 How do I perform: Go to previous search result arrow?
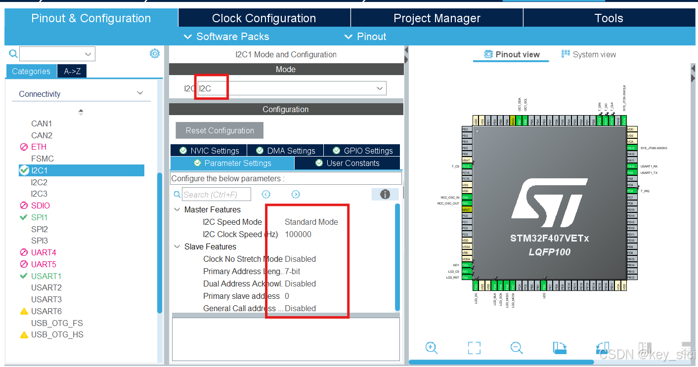tap(266, 194)
